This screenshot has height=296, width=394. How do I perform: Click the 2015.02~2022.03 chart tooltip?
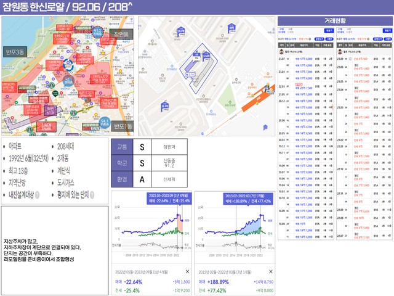coord(248,199)
